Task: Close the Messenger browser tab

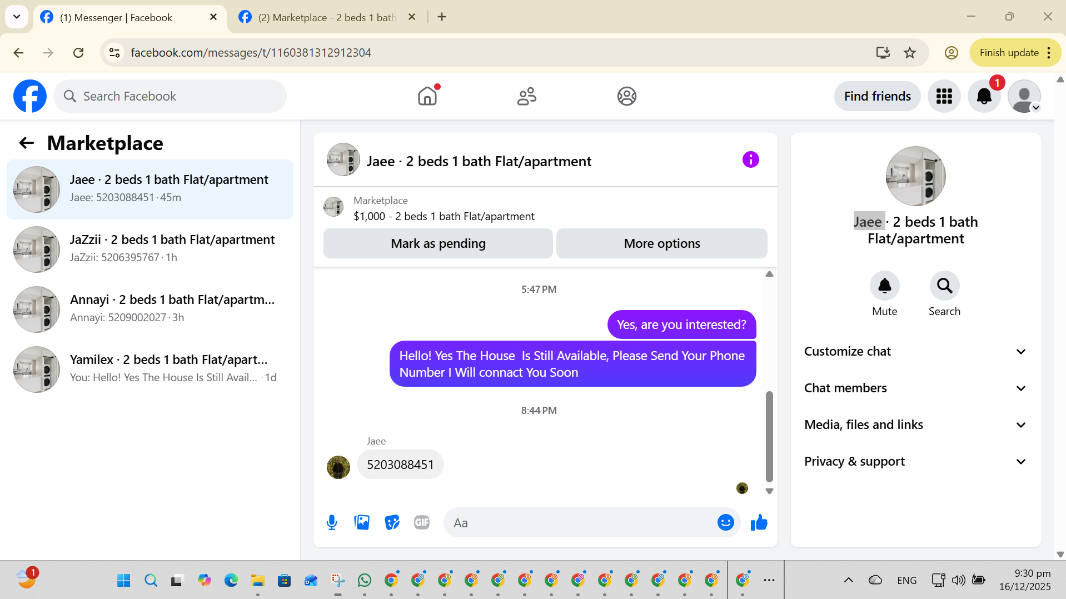Action: pos(213,17)
